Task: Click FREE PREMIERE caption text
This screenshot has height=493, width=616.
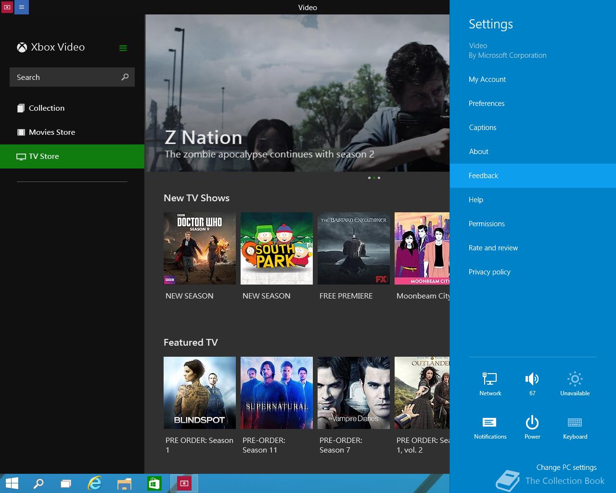Action: 346,296
